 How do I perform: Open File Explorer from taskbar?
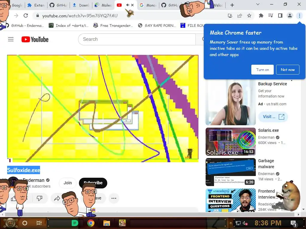coord(107,223)
